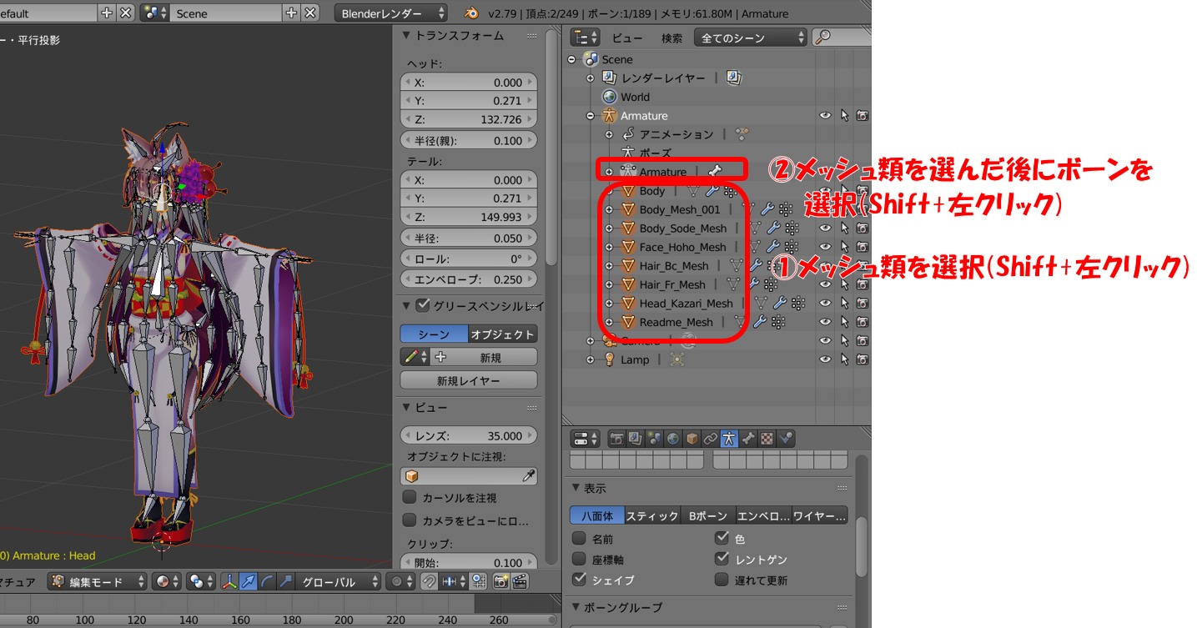
Task: Click the レンズ 35.000 value slider
Action: pos(468,435)
